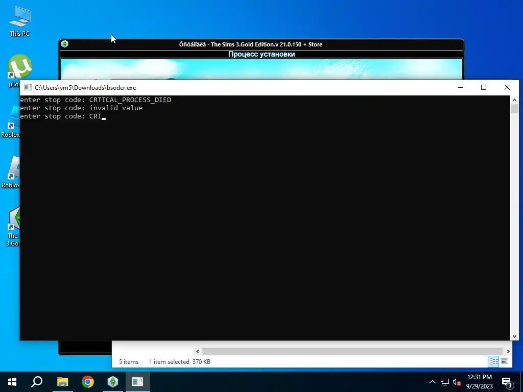Open the Windows Start menu
The width and height of the screenshot is (523, 392).
[x=12, y=382]
